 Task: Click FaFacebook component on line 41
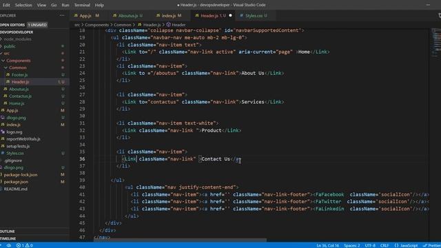click(x=330, y=194)
